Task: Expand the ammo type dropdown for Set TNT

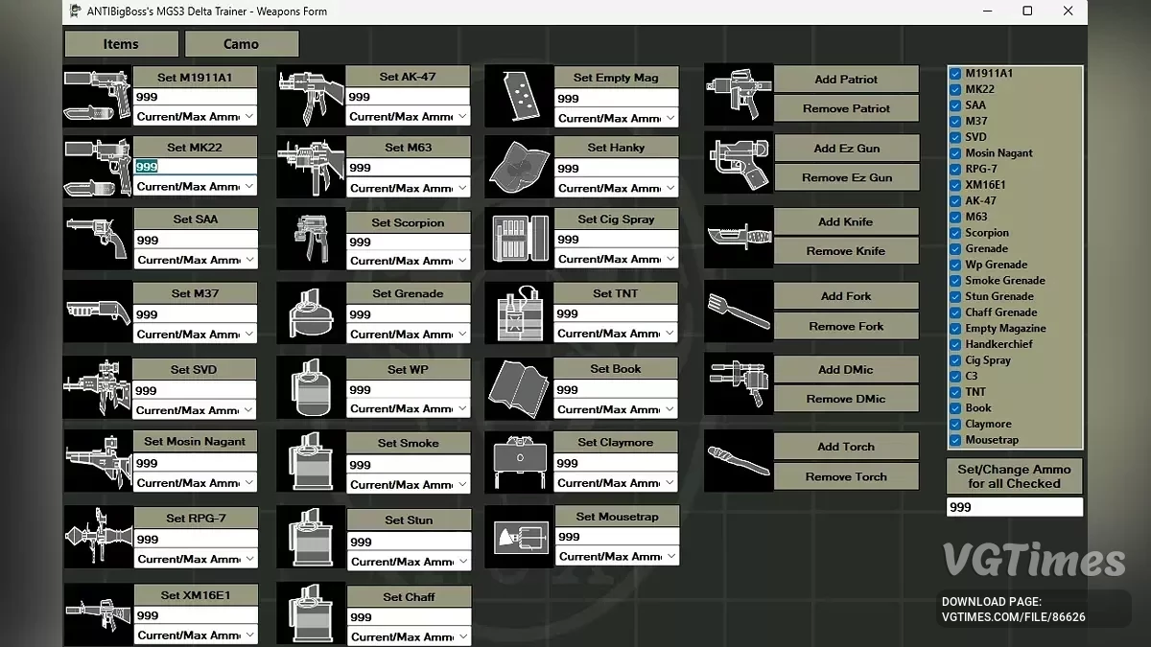Action: pos(617,334)
